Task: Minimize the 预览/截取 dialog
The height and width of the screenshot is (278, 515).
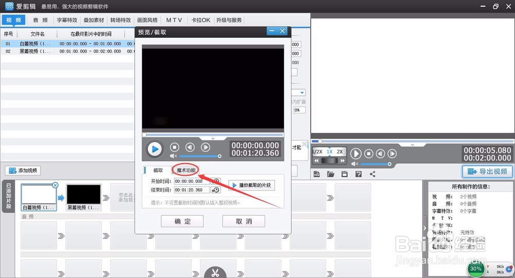Action: (271, 31)
